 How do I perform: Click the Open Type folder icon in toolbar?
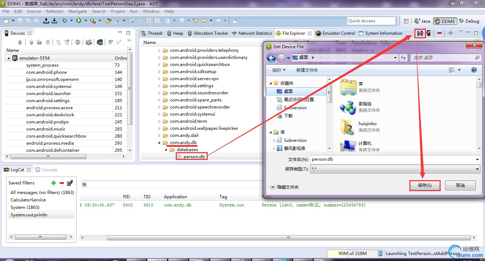click(108, 21)
